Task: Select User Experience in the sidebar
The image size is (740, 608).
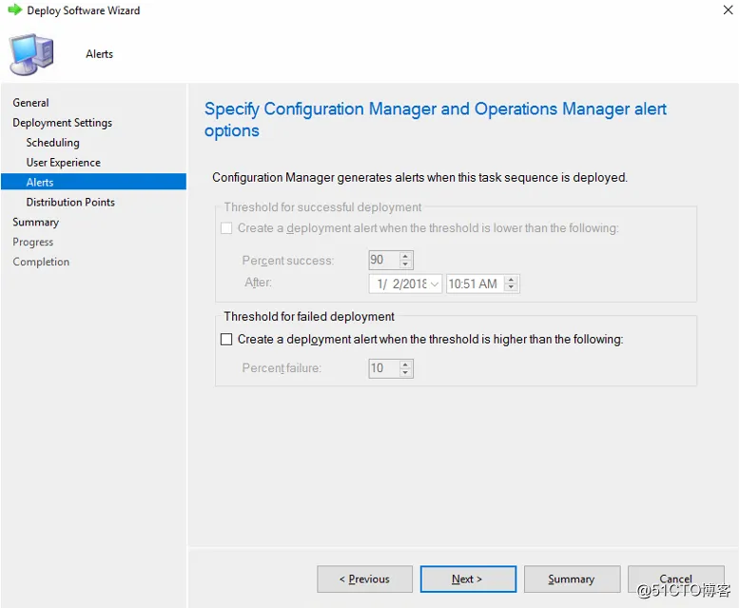Action: pos(64,163)
